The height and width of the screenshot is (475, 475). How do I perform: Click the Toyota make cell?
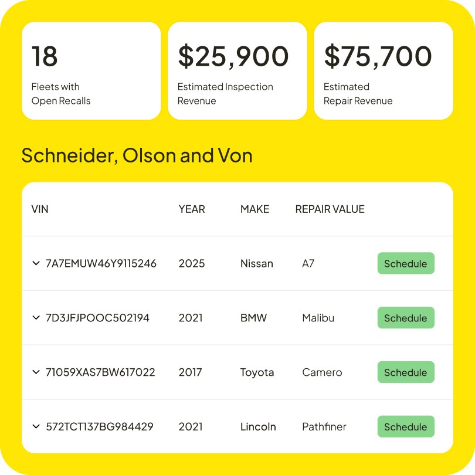click(x=257, y=372)
